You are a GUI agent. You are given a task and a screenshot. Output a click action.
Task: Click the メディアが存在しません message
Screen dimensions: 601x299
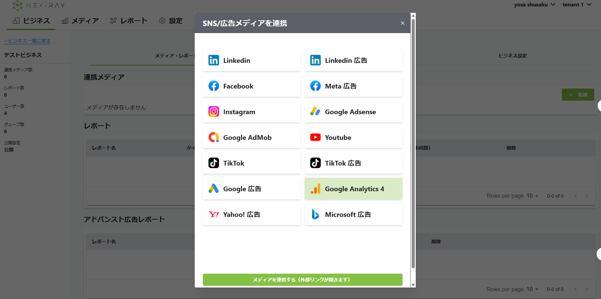pos(116,107)
